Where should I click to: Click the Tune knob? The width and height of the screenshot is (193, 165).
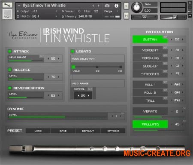pos(137,7)
